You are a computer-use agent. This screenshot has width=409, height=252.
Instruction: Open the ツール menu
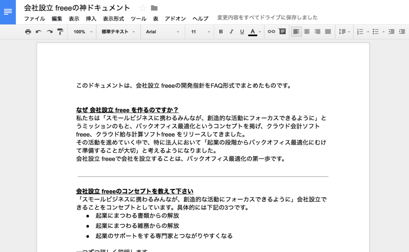click(139, 19)
